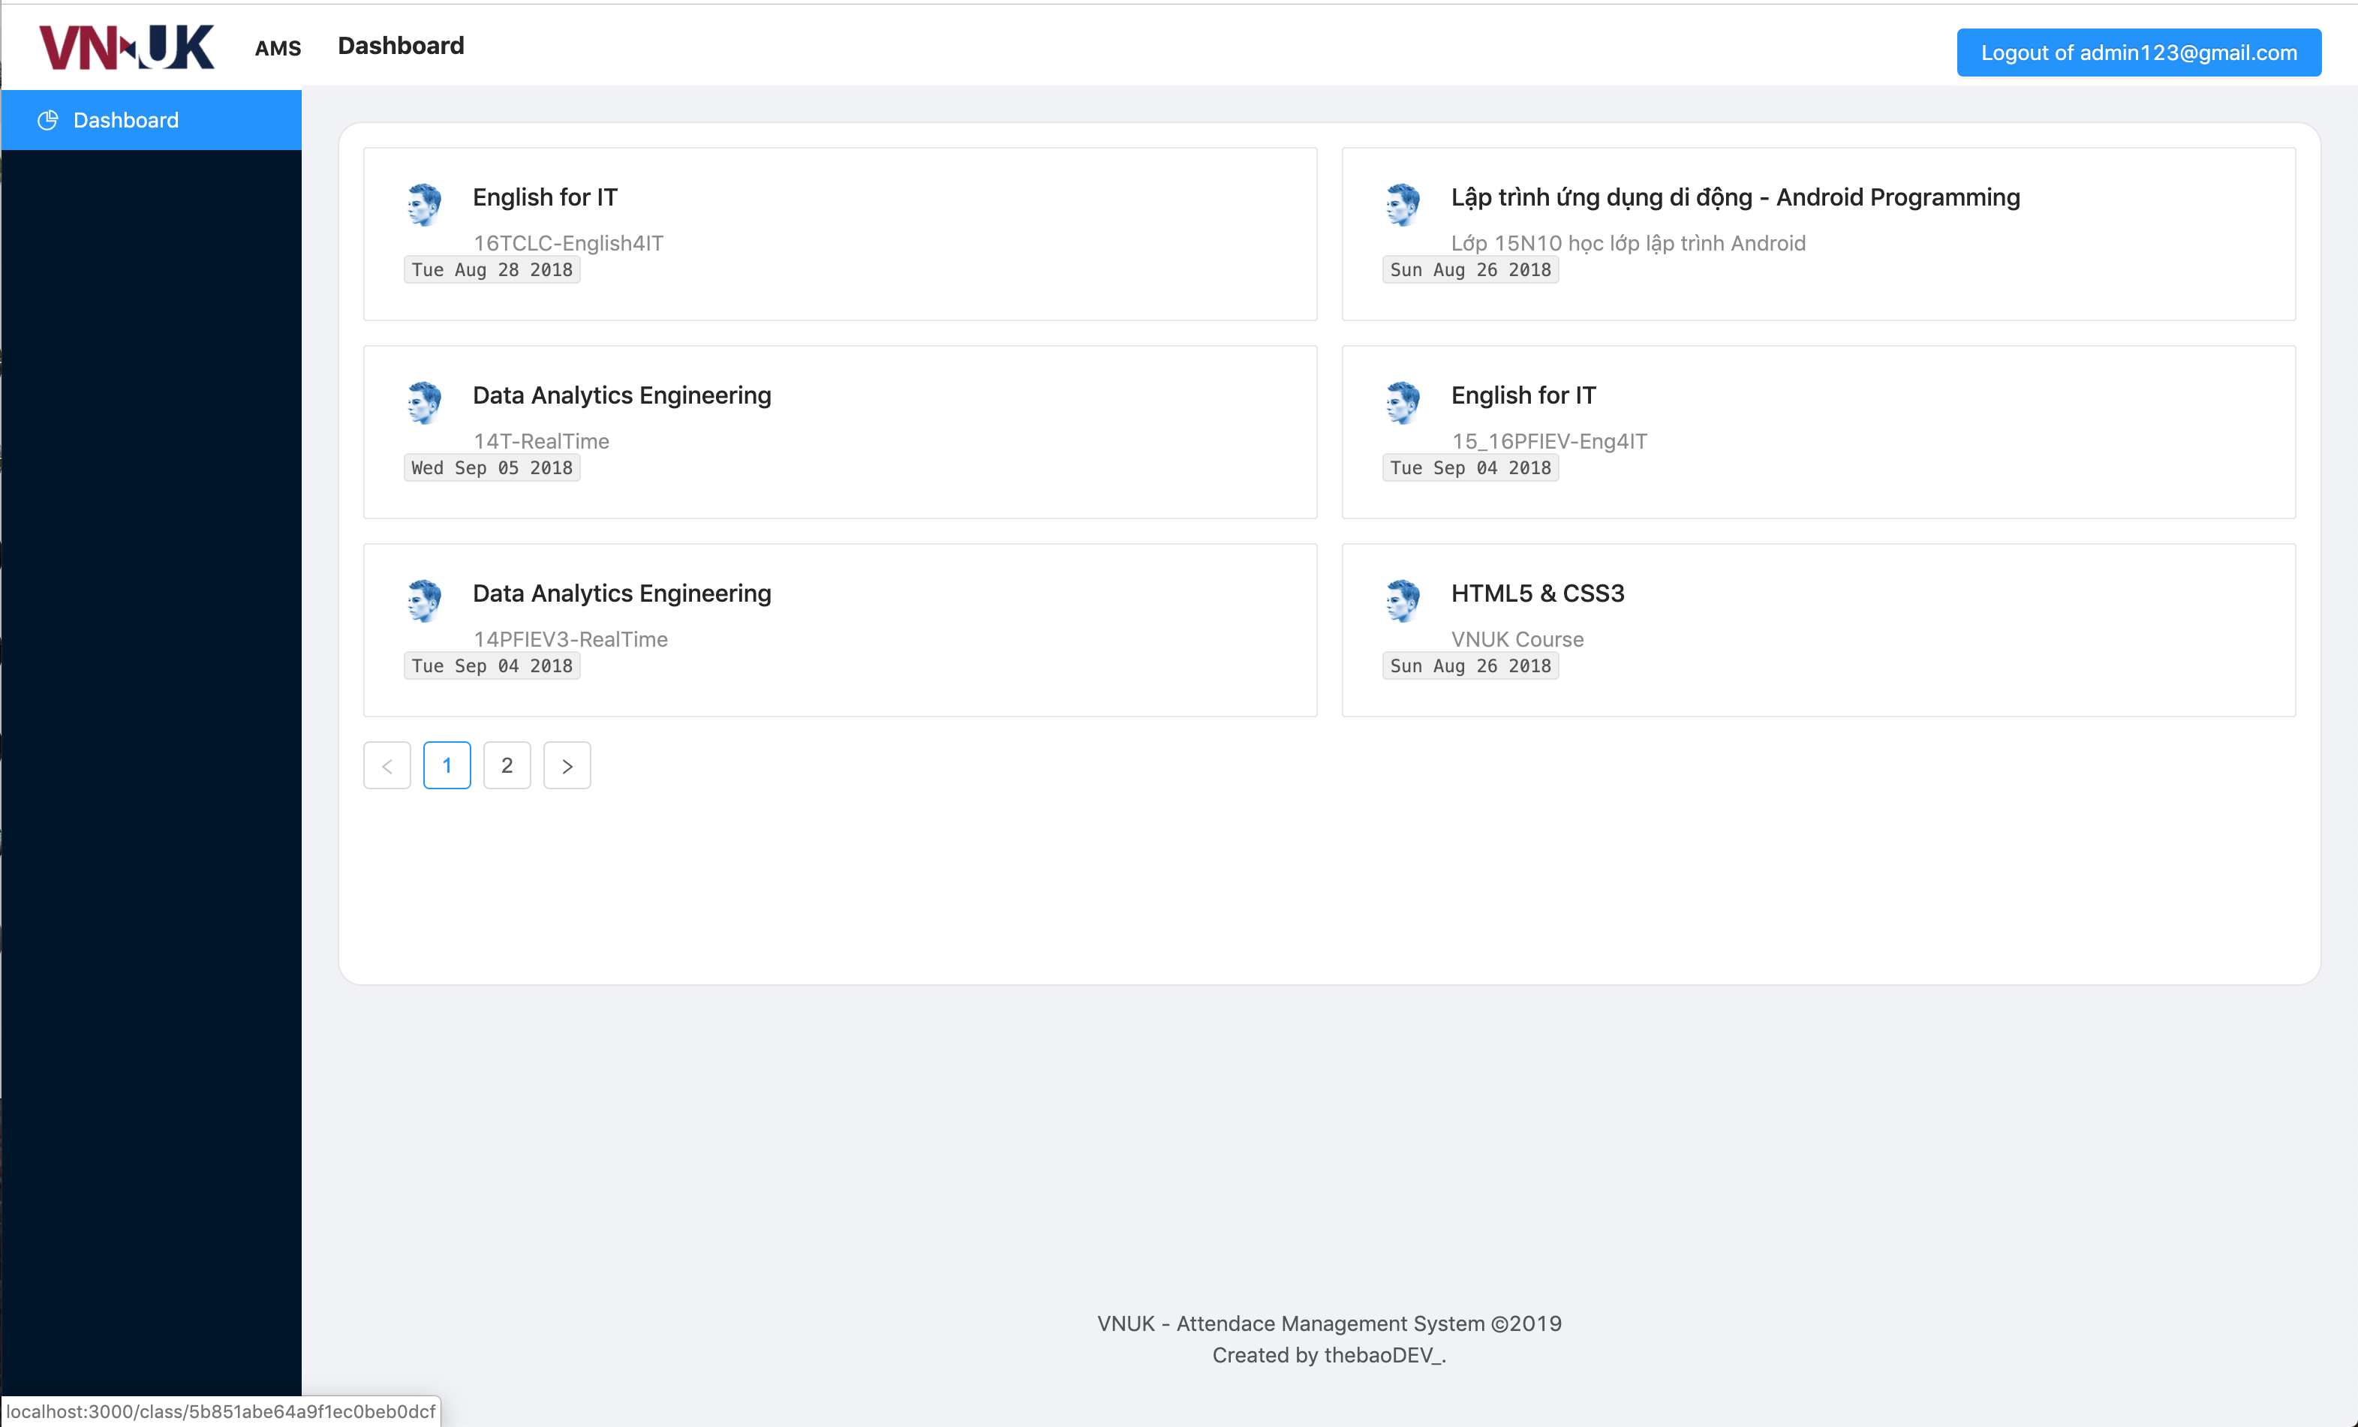Click the Dashboard pie chart icon in sidebar
The image size is (2358, 1427).
tap(47, 121)
